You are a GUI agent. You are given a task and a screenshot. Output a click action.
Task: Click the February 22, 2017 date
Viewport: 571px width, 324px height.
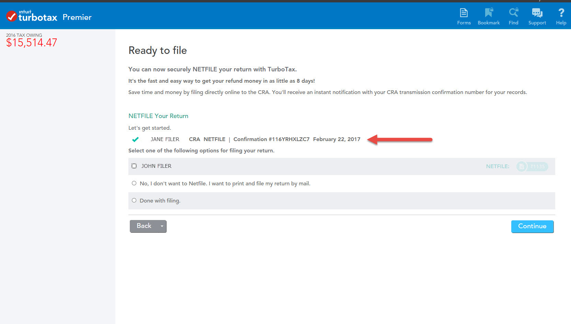click(x=336, y=139)
